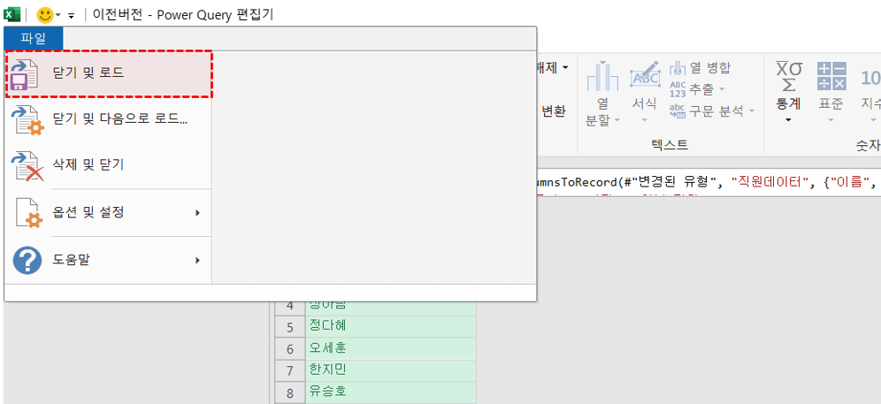Click the 옵션 및 설정 gear icon
The image size is (881, 404).
(x=27, y=212)
